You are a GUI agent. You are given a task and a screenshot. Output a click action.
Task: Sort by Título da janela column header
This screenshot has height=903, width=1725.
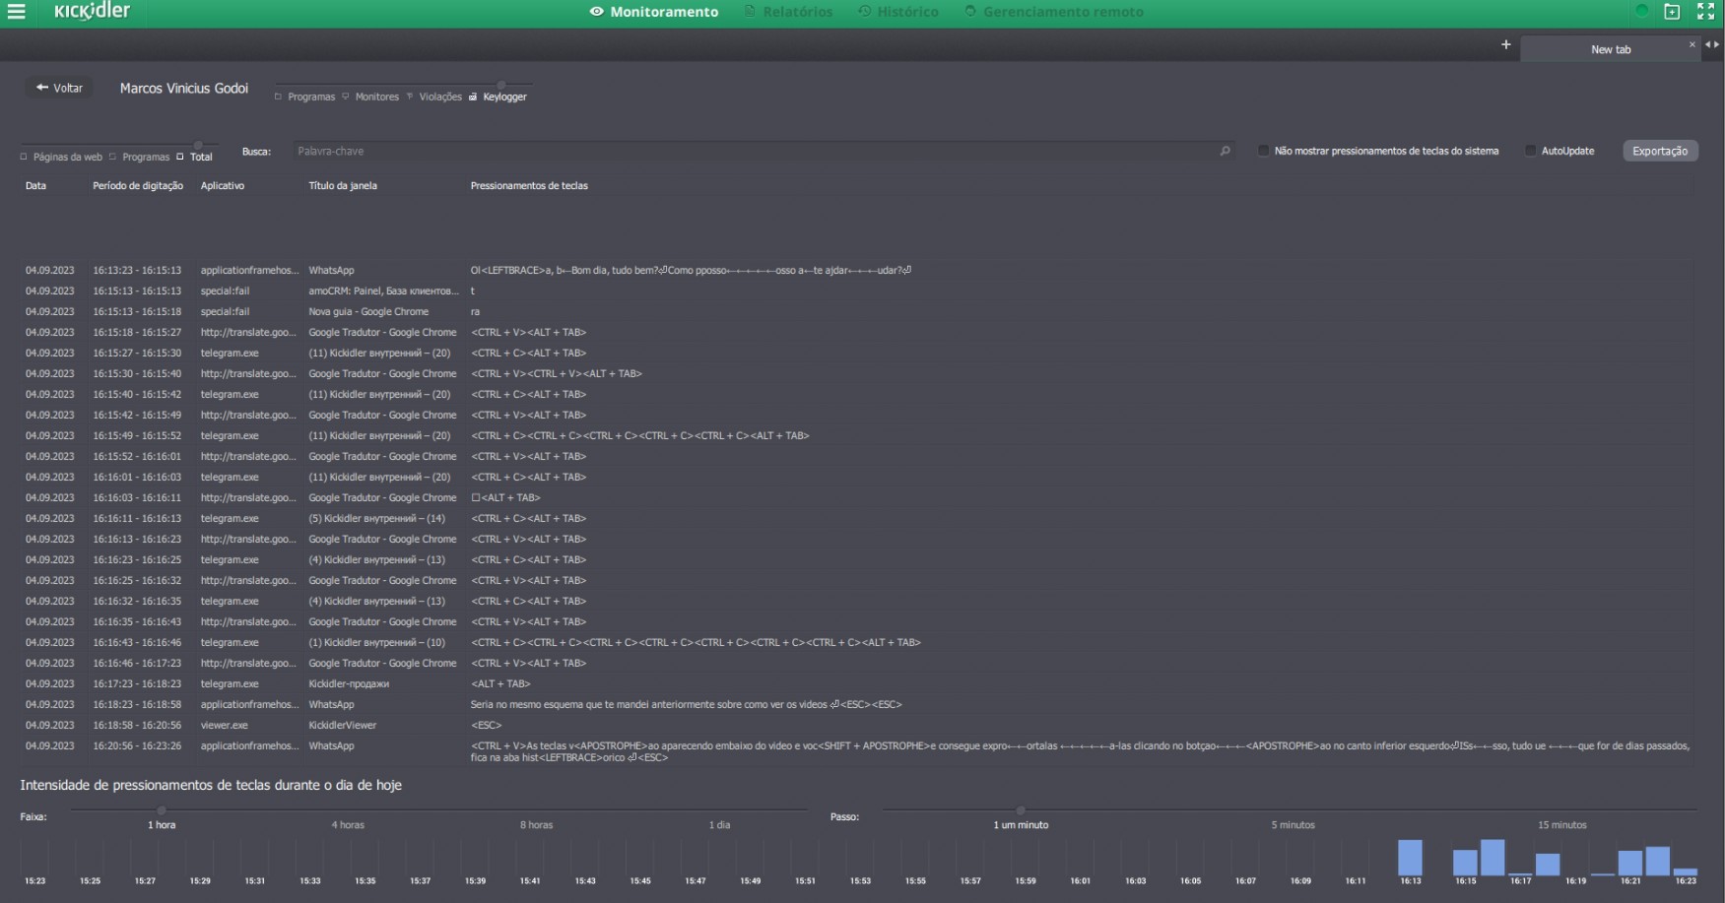[x=343, y=185]
